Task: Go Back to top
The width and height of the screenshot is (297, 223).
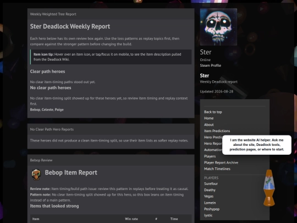Action: pos(213,112)
